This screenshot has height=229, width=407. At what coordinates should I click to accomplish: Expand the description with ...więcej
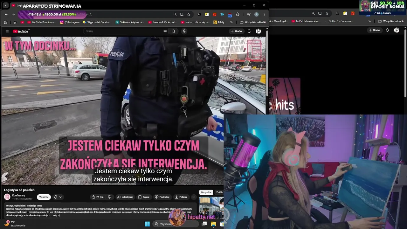pyautogui.click(x=55, y=215)
